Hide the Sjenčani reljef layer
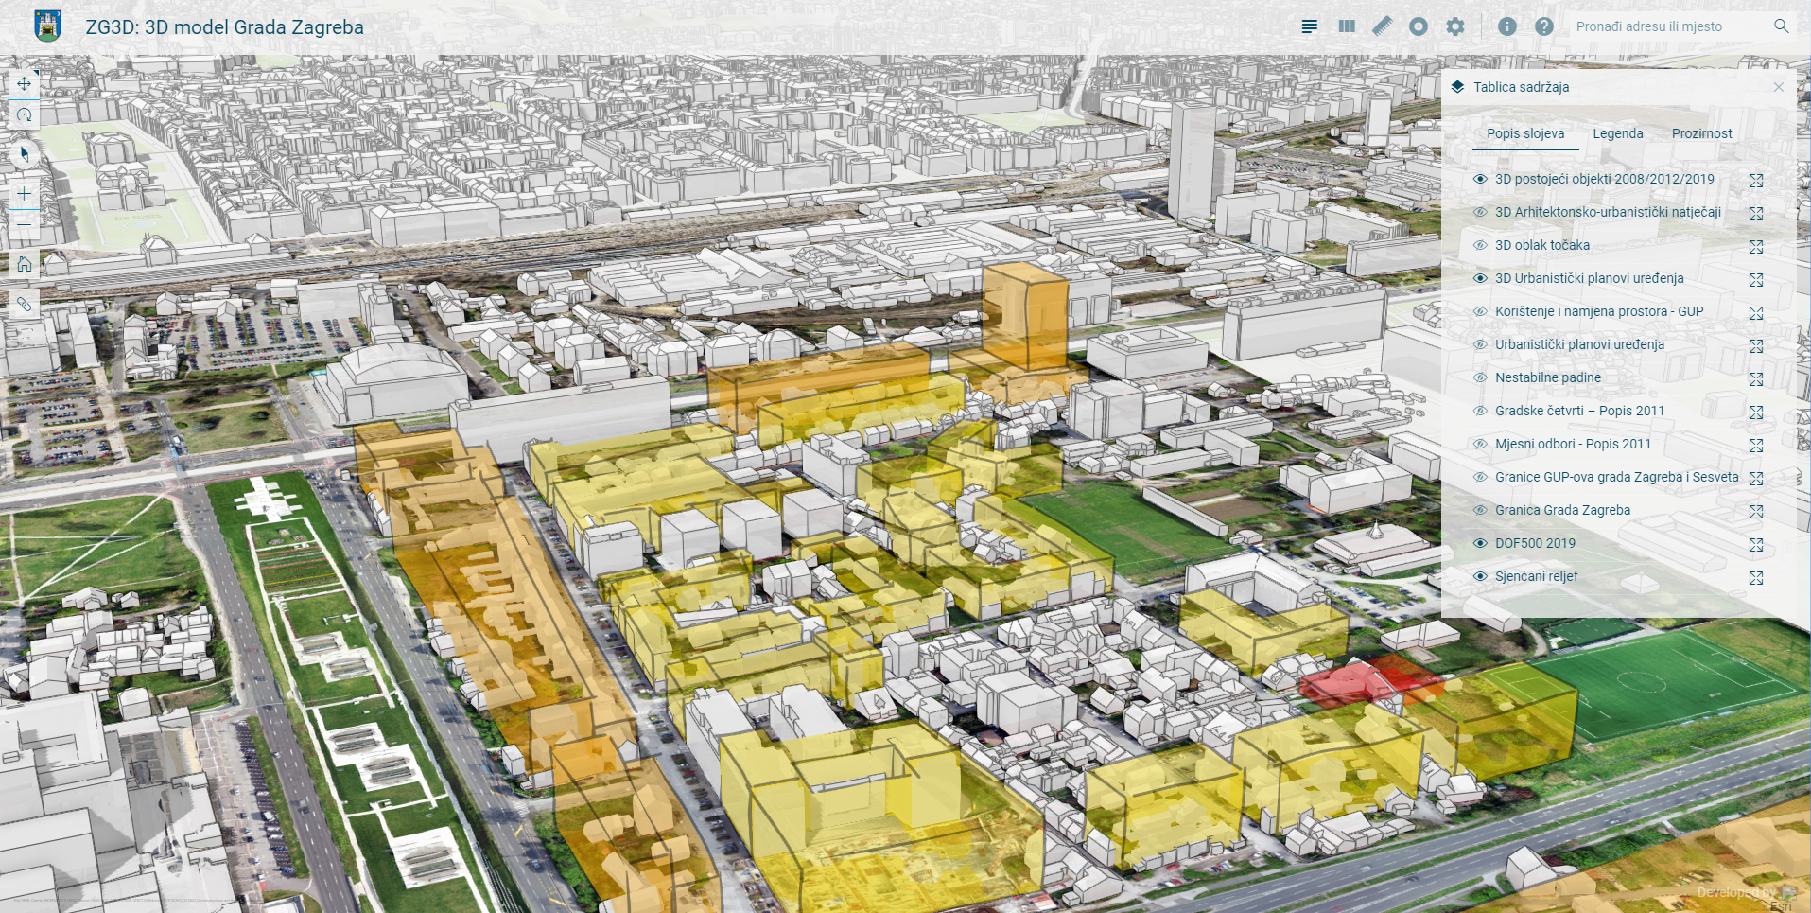 tap(1480, 576)
